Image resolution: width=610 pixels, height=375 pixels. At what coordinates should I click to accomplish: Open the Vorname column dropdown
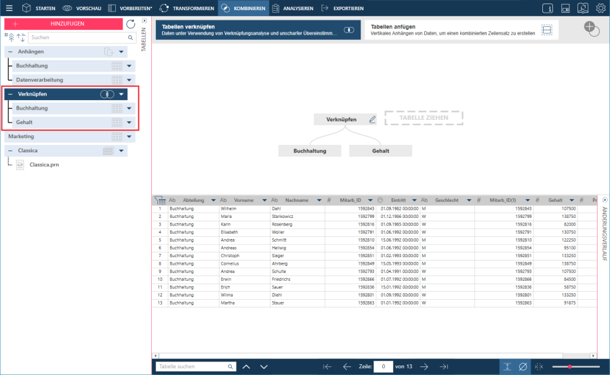tap(264, 200)
